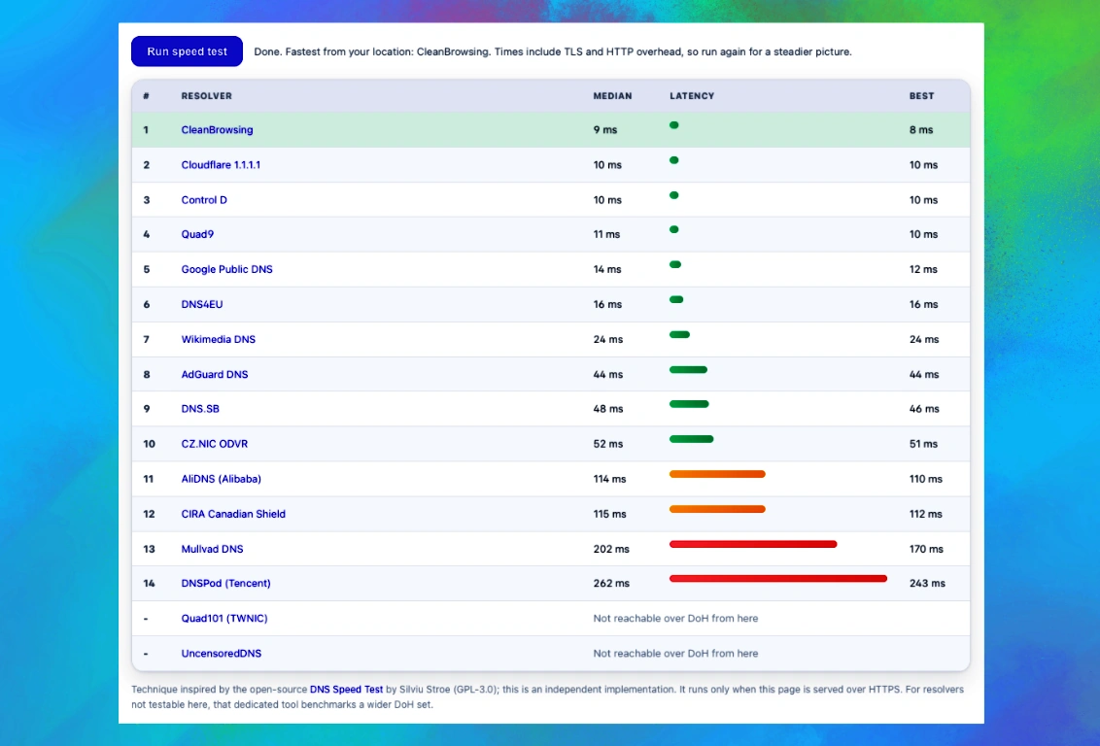
Task: Open the DNS4EU resolver link
Action: pos(202,304)
